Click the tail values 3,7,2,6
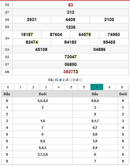130x166 pixels. coord(43,154)
